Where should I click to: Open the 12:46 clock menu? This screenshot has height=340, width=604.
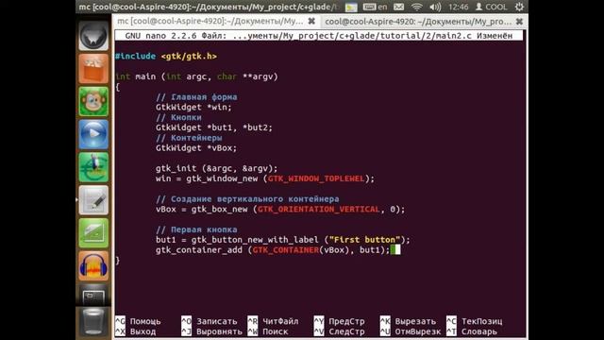tap(459, 7)
